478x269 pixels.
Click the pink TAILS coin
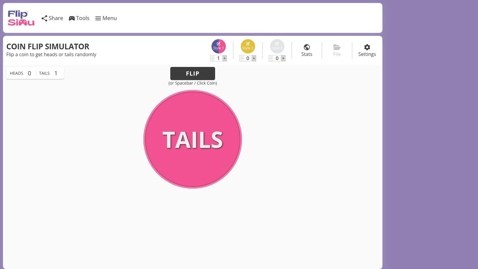(x=193, y=139)
